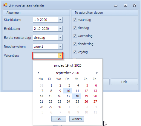Image resolution: width=141 pixels, height=126 pixels.
Task: Open Eerste roosterdag dropdown list
Action: tap(60, 38)
